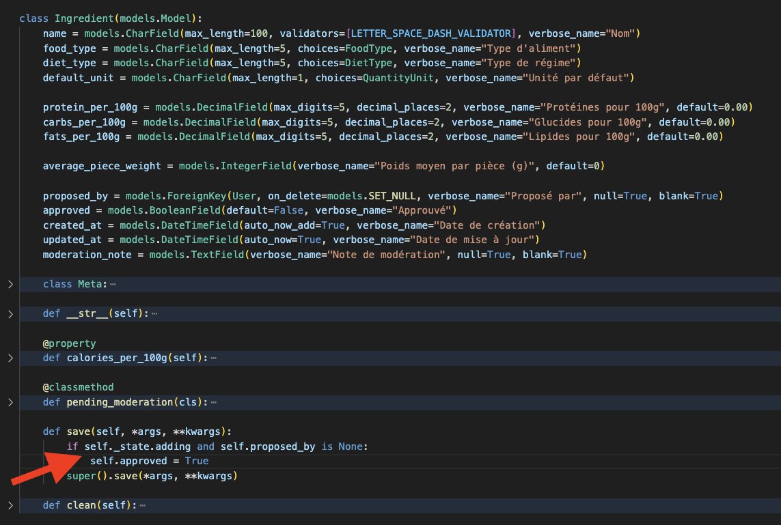The width and height of the screenshot is (781, 525).
Task: Click the average_piece_weight variable
Action: point(102,166)
